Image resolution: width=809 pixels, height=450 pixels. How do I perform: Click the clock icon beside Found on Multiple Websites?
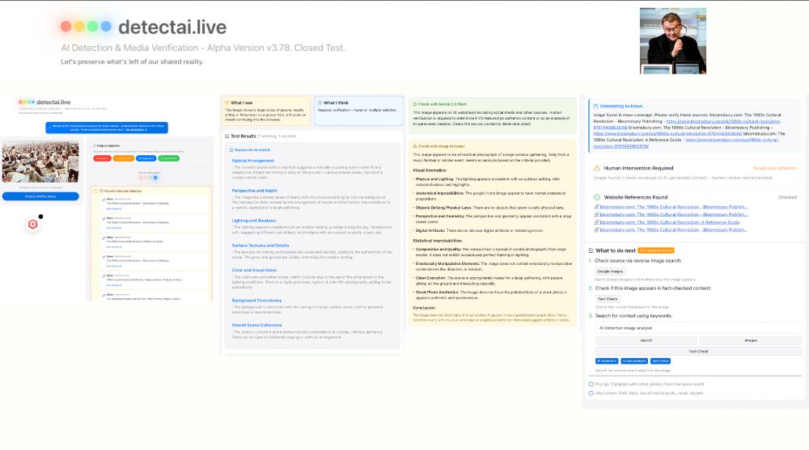pos(102,191)
